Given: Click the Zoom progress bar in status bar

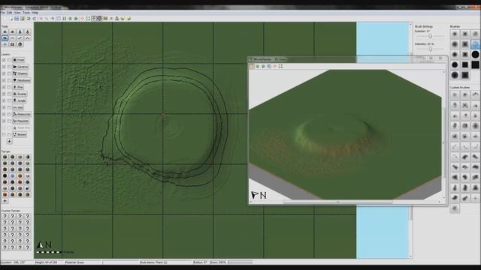Looking at the screenshot, I should pos(240,262).
